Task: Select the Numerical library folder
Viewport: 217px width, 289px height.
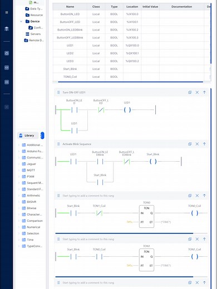Action: click(x=31, y=227)
